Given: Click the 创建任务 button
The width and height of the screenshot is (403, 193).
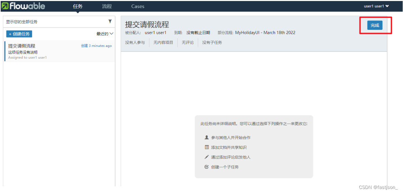Looking at the screenshot, I should tap(19, 34).
